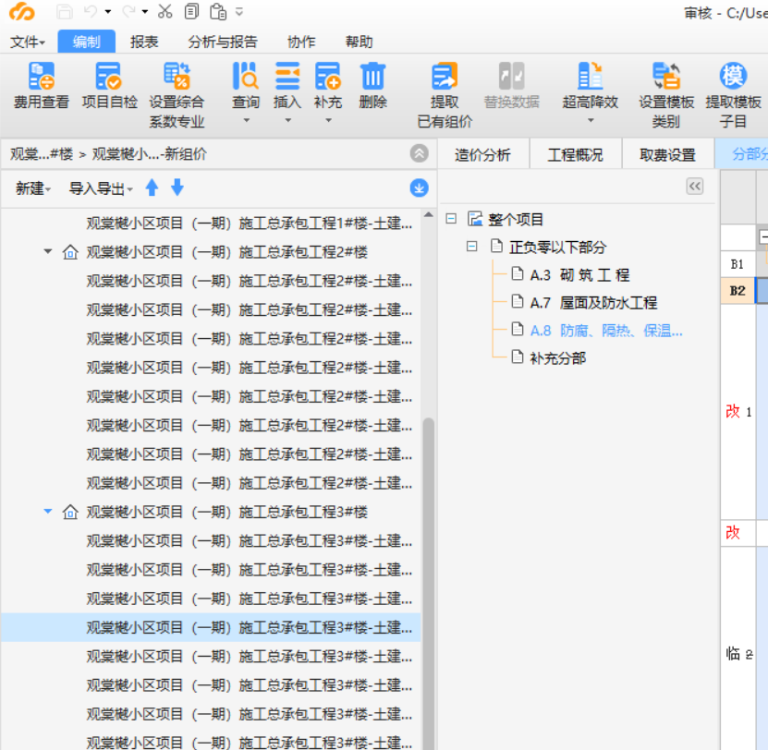Image resolution: width=768 pixels, height=750 pixels.
Task: Click the copy icon in quick toolbar
Action: [x=191, y=11]
